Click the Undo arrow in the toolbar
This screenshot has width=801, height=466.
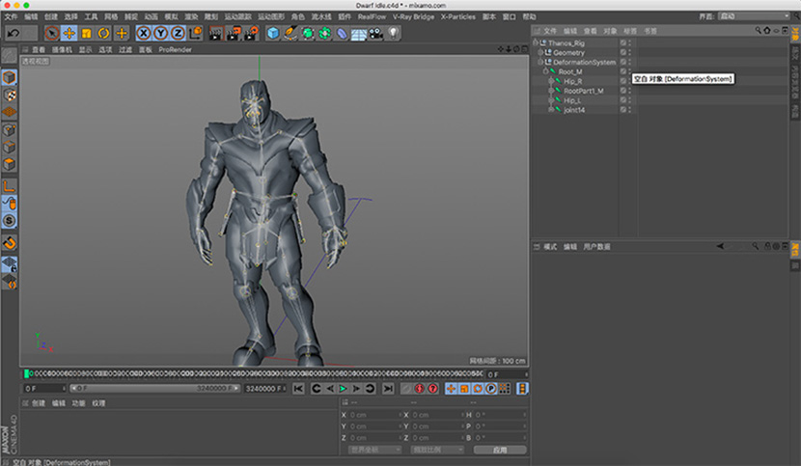point(14,34)
